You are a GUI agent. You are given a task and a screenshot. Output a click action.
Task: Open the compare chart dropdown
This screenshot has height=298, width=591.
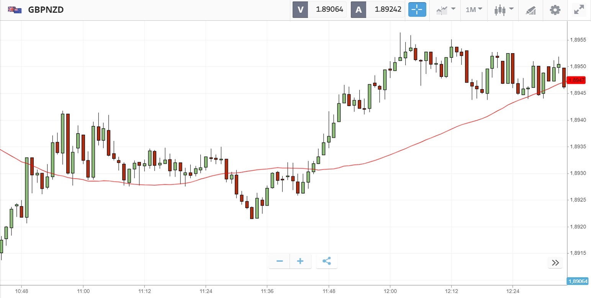(446, 10)
